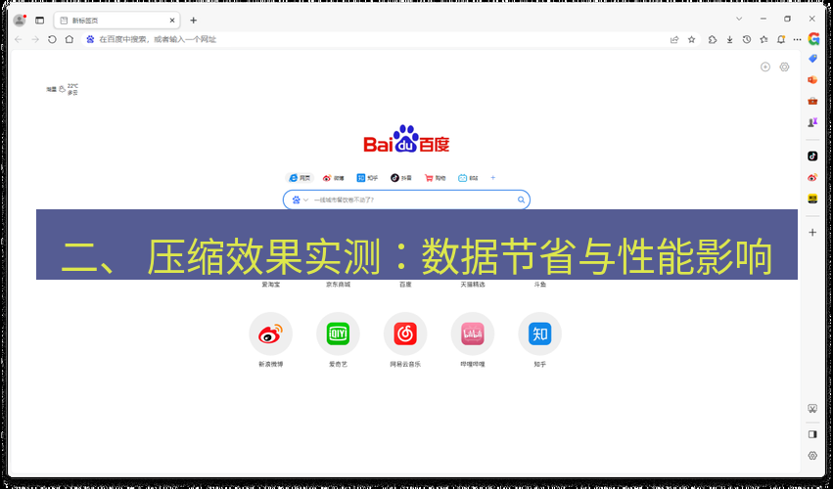Select the 购物 search category tab

coord(435,178)
